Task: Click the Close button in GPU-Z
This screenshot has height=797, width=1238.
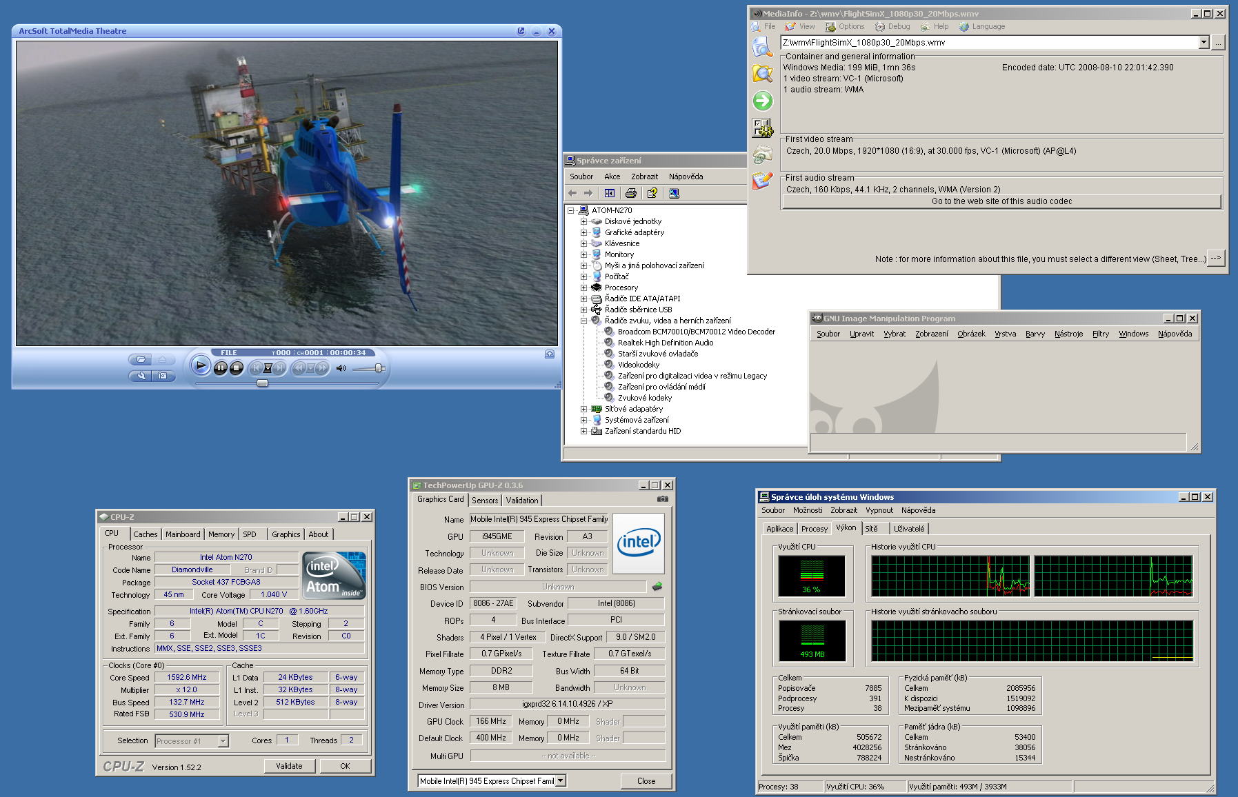Action: click(x=646, y=781)
